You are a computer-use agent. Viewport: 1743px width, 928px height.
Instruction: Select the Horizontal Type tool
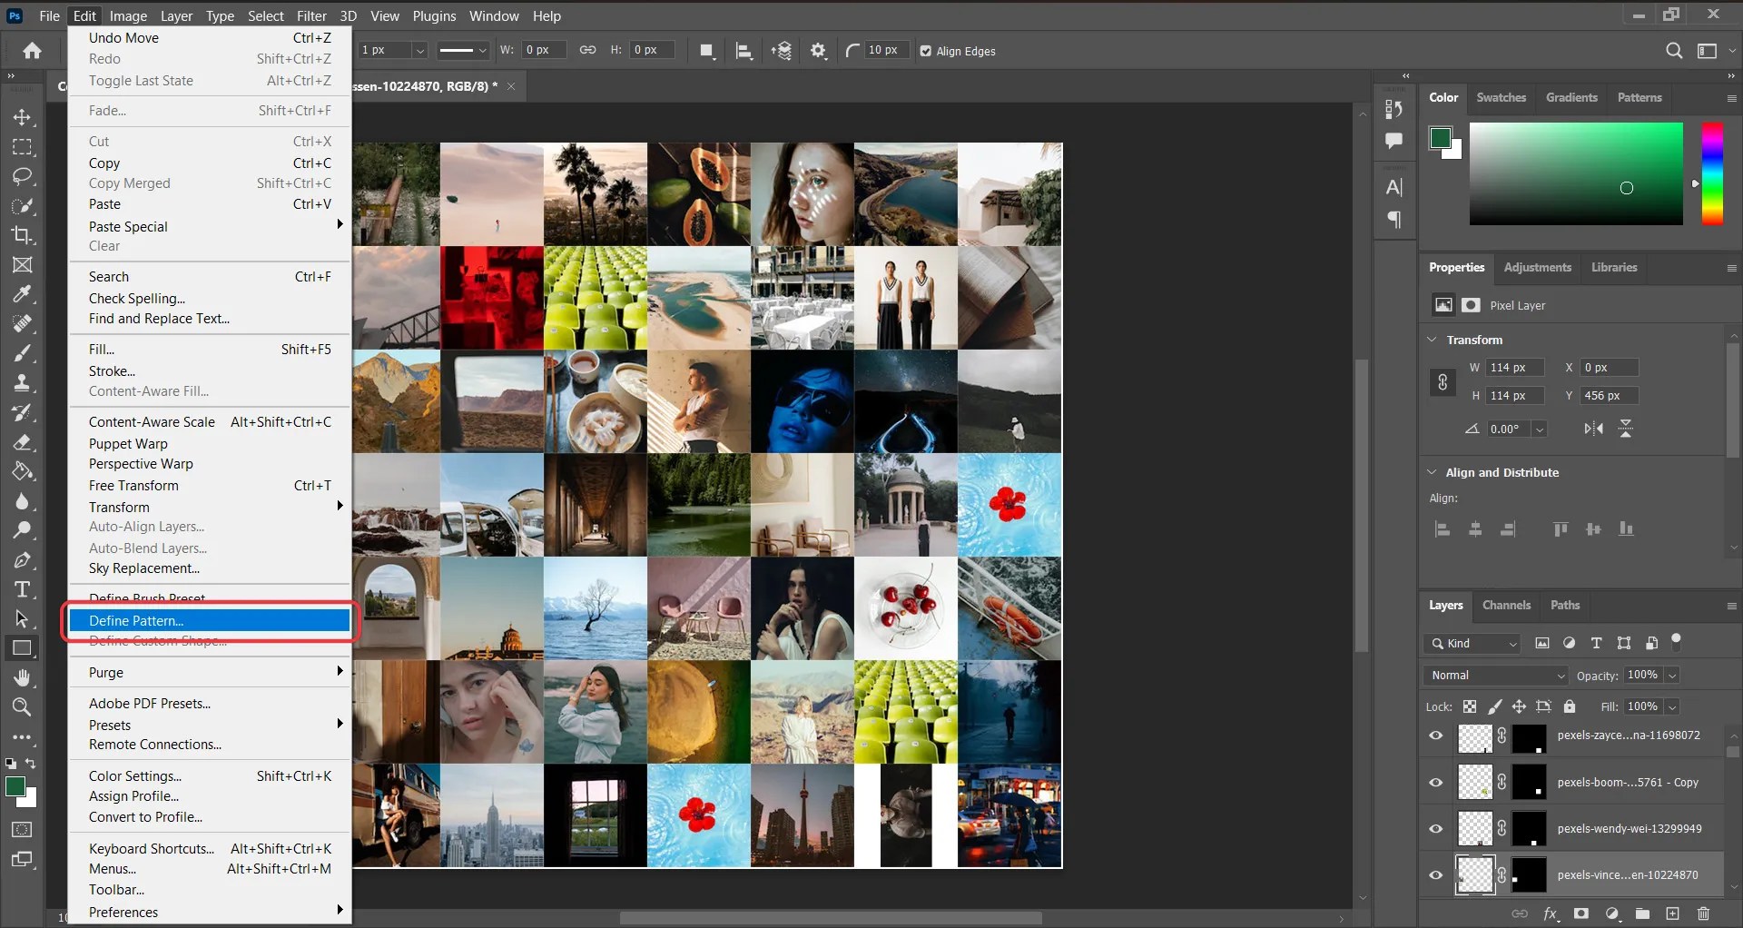point(23,589)
